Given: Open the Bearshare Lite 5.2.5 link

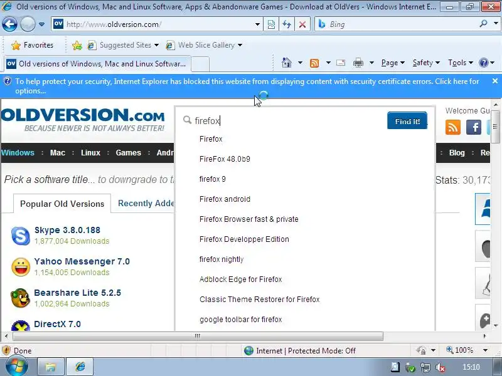Looking at the screenshot, I should [77, 293].
